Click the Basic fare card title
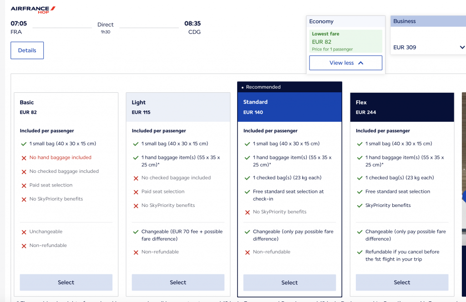The width and height of the screenshot is (466, 302). coord(27,102)
